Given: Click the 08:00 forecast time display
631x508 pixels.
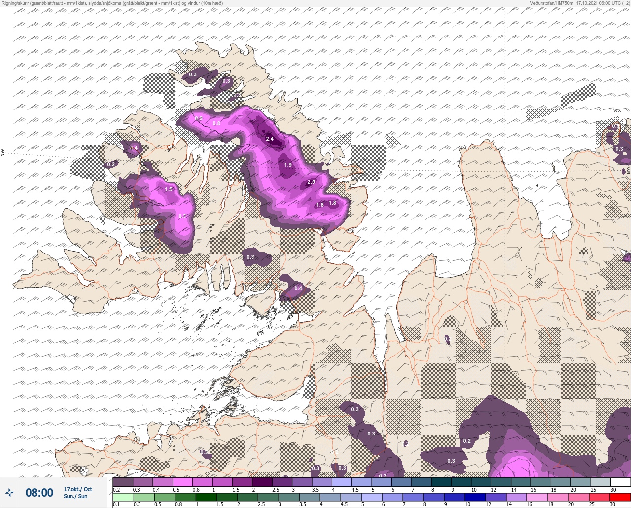Looking at the screenshot, I should pos(39,492).
